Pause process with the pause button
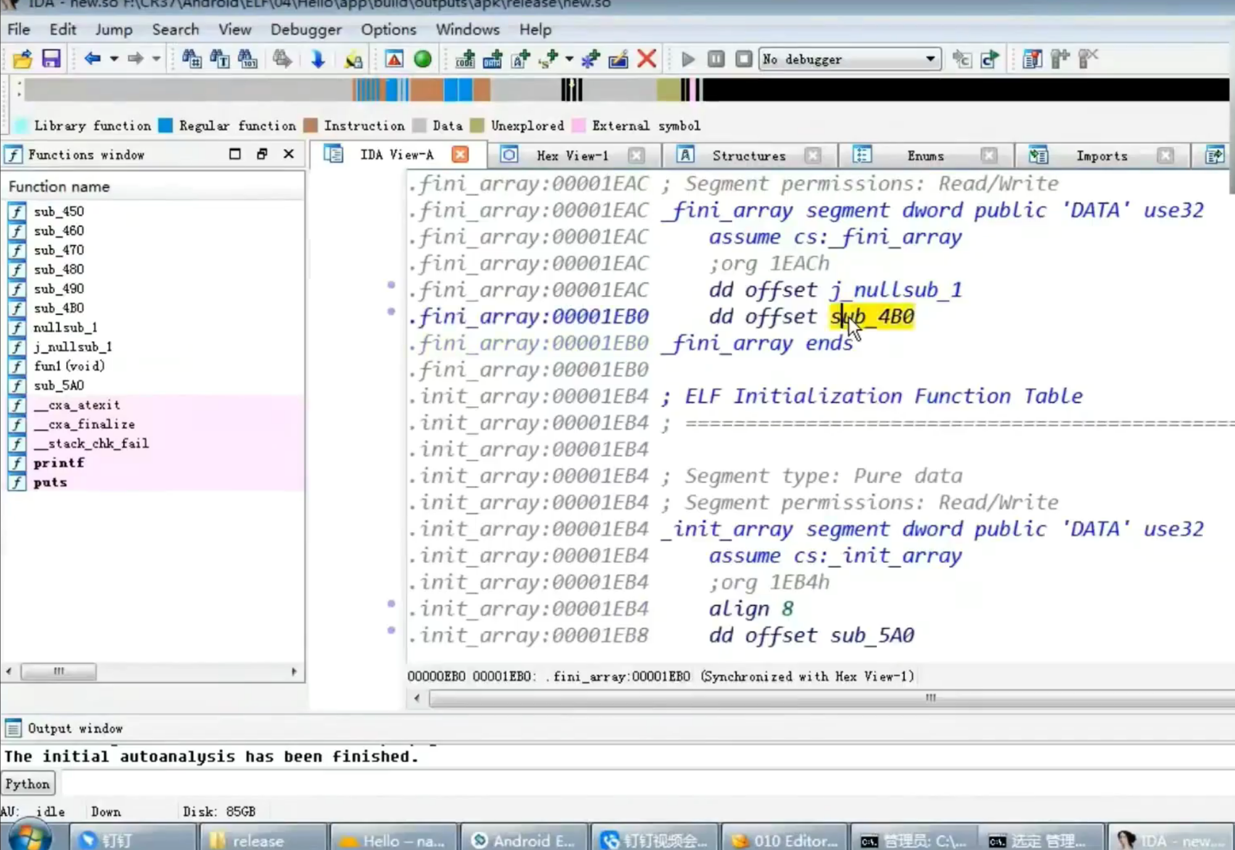This screenshot has width=1235, height=850. 716,59
